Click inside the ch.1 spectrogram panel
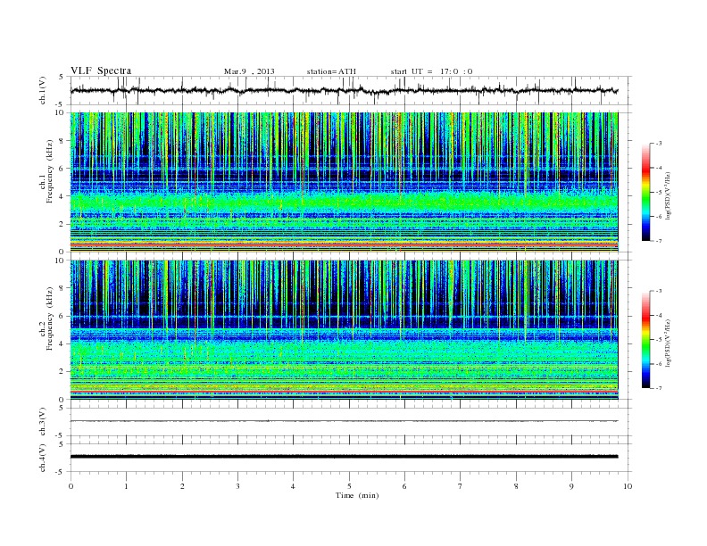 344,182
